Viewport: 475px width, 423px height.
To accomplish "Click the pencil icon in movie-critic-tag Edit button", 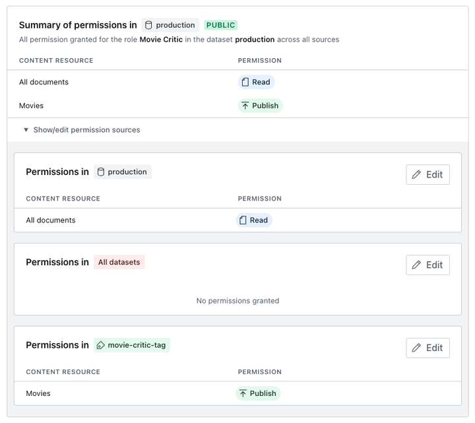I will [x=416, y=348].
